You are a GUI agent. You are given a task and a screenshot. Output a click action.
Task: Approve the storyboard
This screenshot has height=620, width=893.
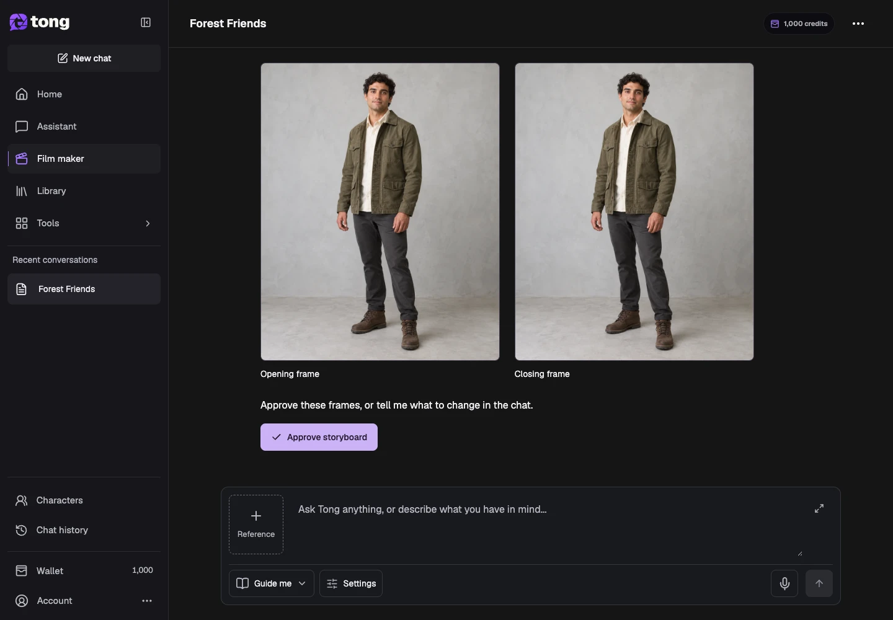coord(319,437)
